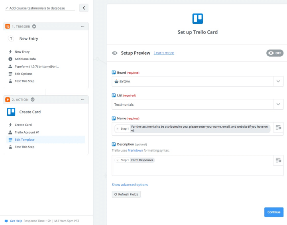
Task: Open the three-dot menu for the Trigger step
Action: click(83, 26)
